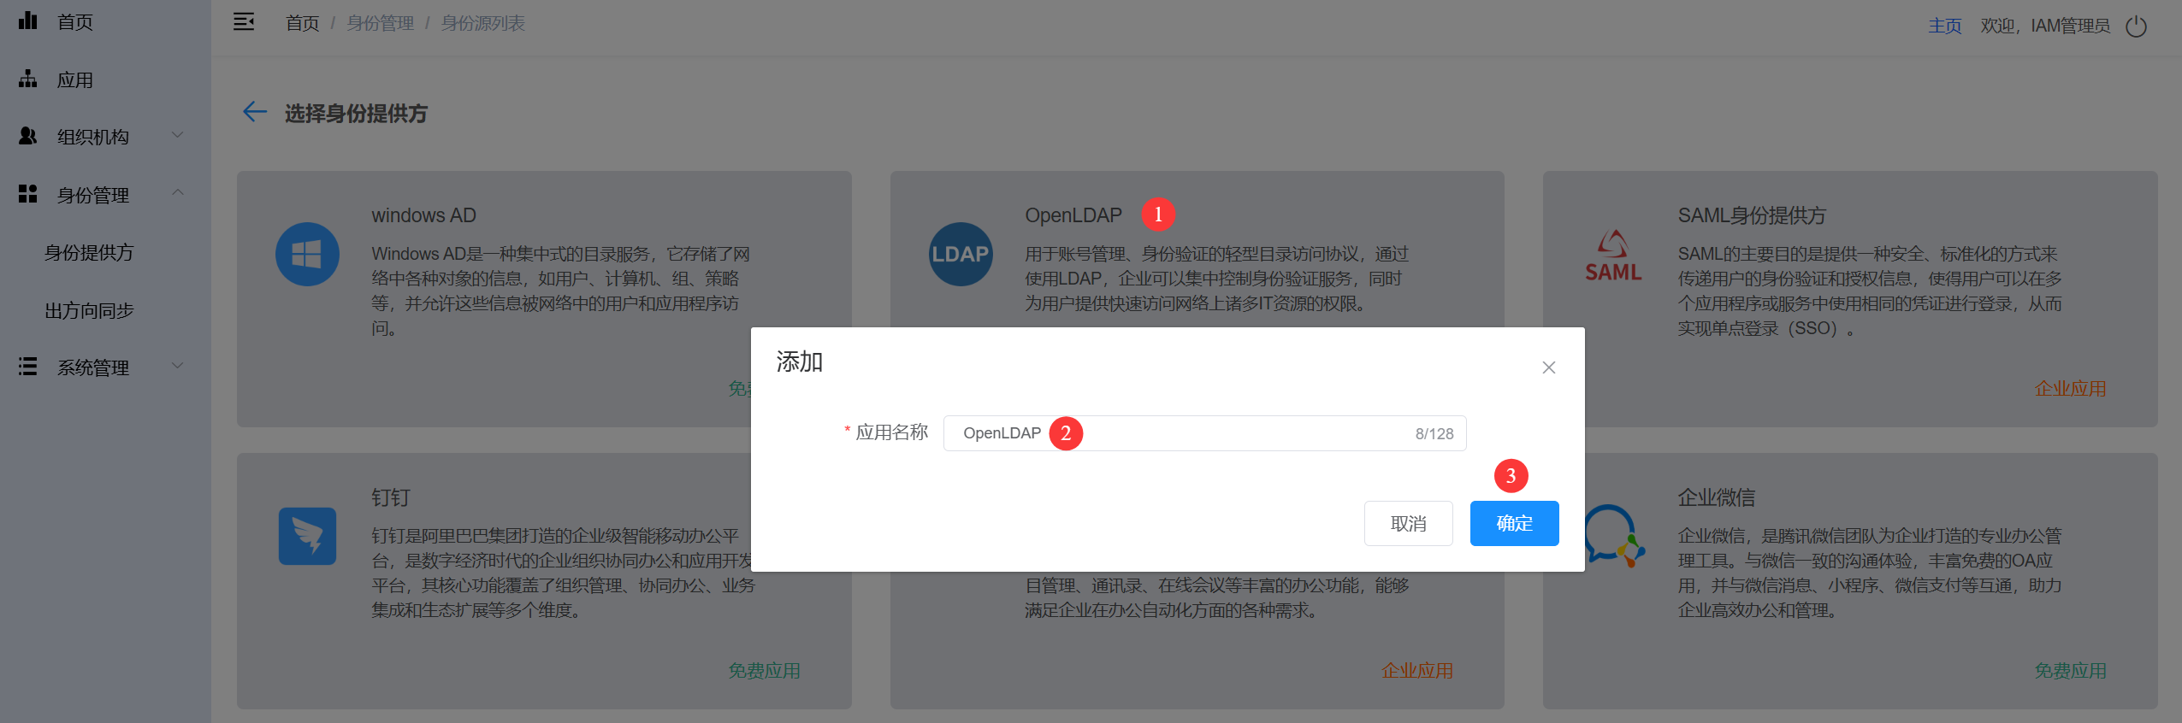Open 首页 in the sidebar
Screen dimensions: 2182x723
coord(75,22)
